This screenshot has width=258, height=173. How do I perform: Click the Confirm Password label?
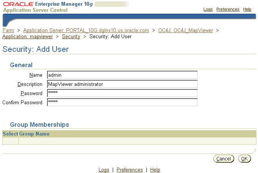point(23,102)
